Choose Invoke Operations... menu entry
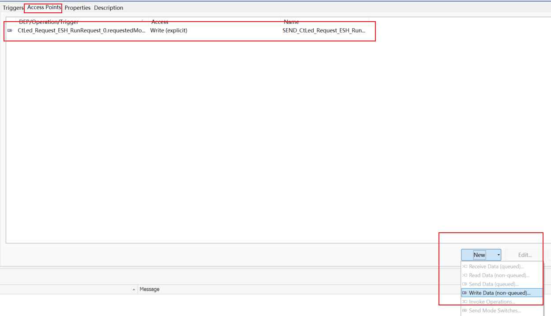This screenshot has width=551, height=316. click(x=502, y=302)
